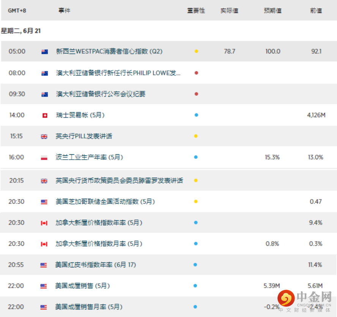Click the US flag beside 美国成屋销售月率
Viewport: 337px width, 317px height.
(x=44, y=308)
